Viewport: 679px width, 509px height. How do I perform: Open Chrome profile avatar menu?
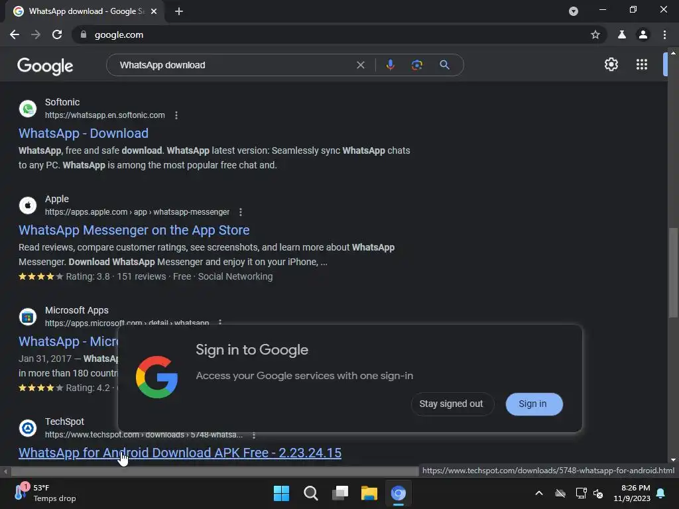pyautogui.click(x=643, y=34)
